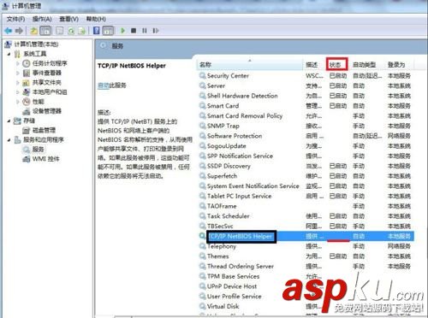
Task: Click the Up one level folder icon
Action: (x=34, y=31)
